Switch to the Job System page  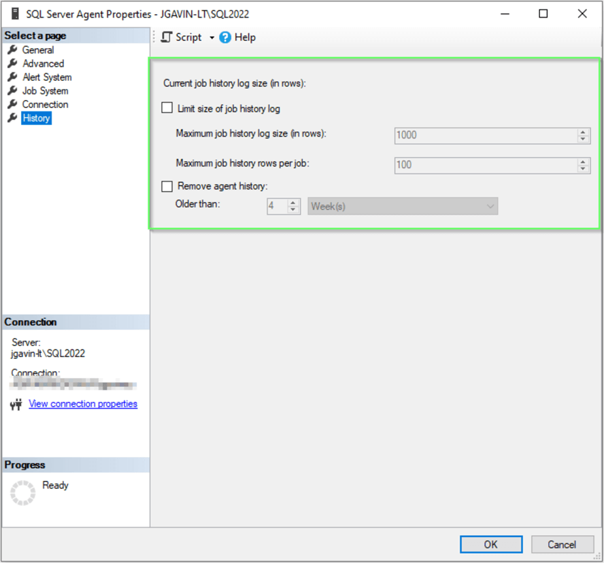tap(45, 91)
